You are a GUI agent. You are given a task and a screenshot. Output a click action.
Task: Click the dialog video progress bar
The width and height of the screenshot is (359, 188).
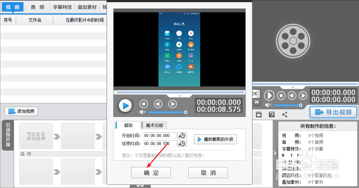coord(179,93)
